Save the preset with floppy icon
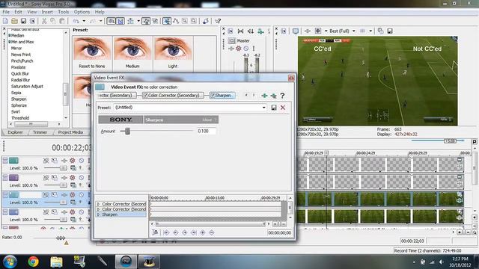479x269 pixels. click(x=274, y=108)
